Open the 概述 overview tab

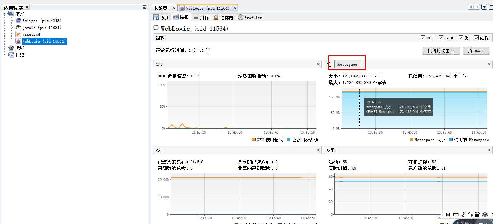tap(161, 17)
